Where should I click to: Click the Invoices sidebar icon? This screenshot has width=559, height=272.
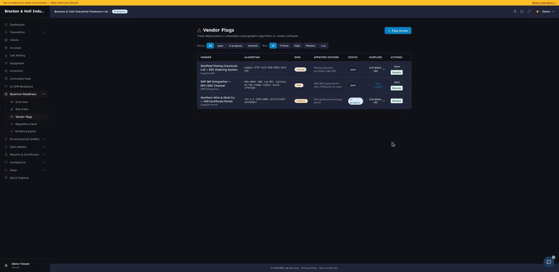pyautogui.click(x=6, y=48)
